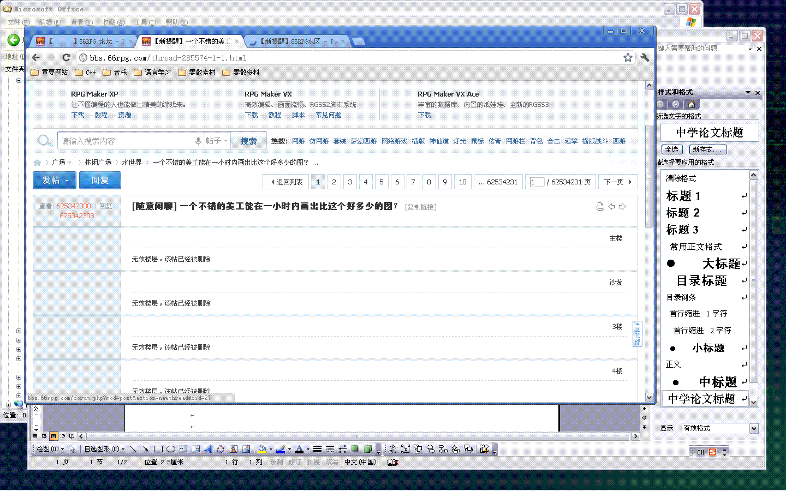Viewport: 786px width, 491px height.
Task: Open the 帮助 menu in Office window
Action: [177, 22]
